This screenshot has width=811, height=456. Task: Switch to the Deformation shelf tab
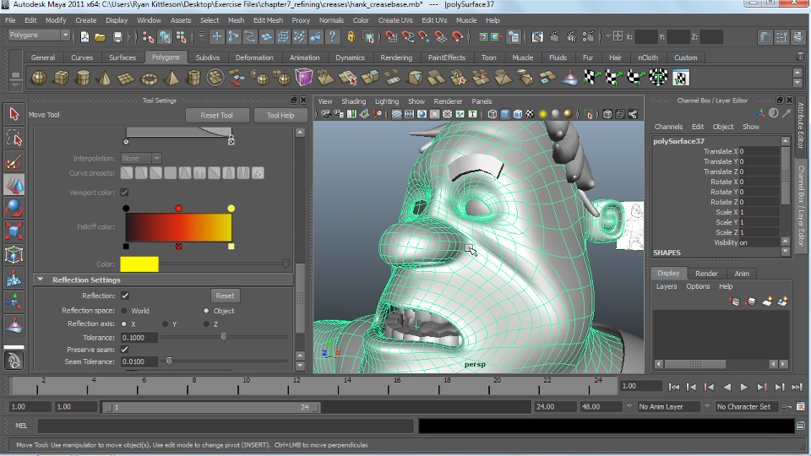(x=254, y=57)
